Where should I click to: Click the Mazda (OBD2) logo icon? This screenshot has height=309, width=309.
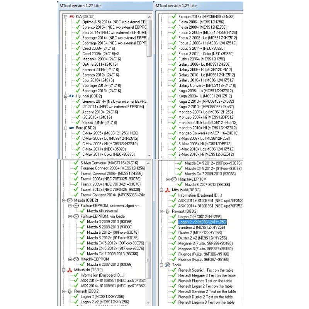pos(70,200)
